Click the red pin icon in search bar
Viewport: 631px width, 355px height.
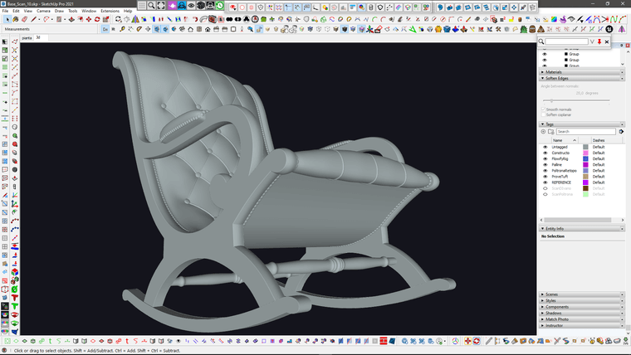599,41
